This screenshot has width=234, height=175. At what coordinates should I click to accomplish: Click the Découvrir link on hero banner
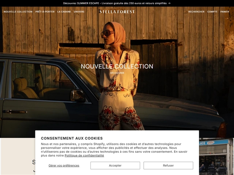tap(117, 73)
